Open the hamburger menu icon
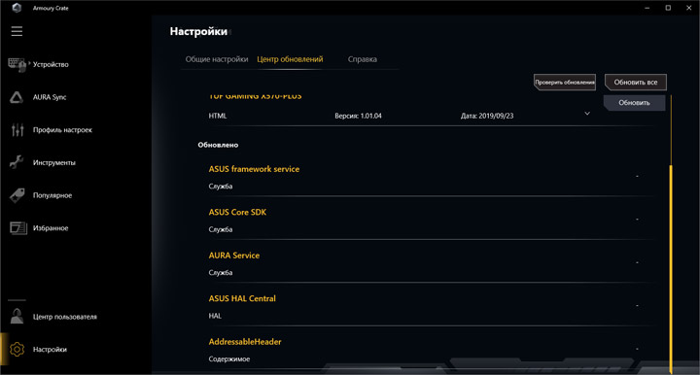The width and height of the screenshot is (700, 375). click(x=17, y=31)
